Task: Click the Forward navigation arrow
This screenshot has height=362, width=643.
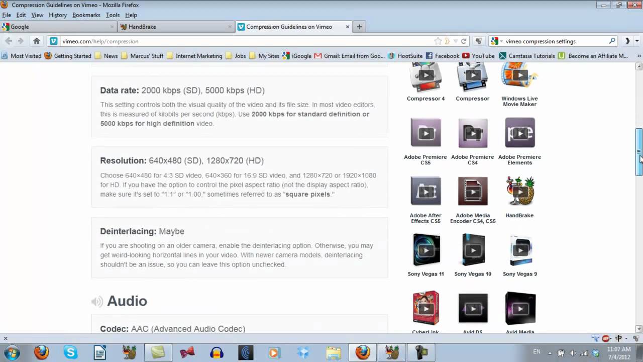Action: click(21, 41)
